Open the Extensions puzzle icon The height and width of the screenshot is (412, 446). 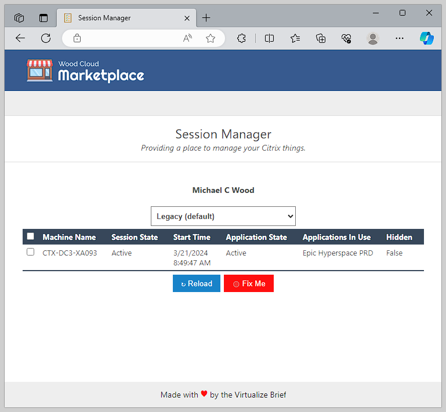click(241, 38)
